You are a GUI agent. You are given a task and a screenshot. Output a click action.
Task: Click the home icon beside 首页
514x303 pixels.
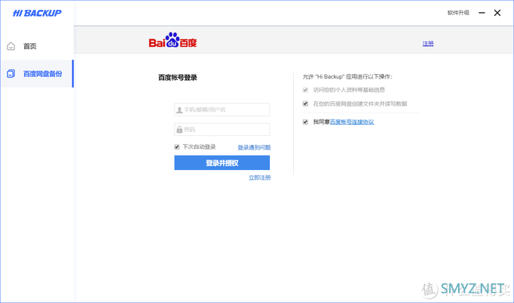pos(11,46)
